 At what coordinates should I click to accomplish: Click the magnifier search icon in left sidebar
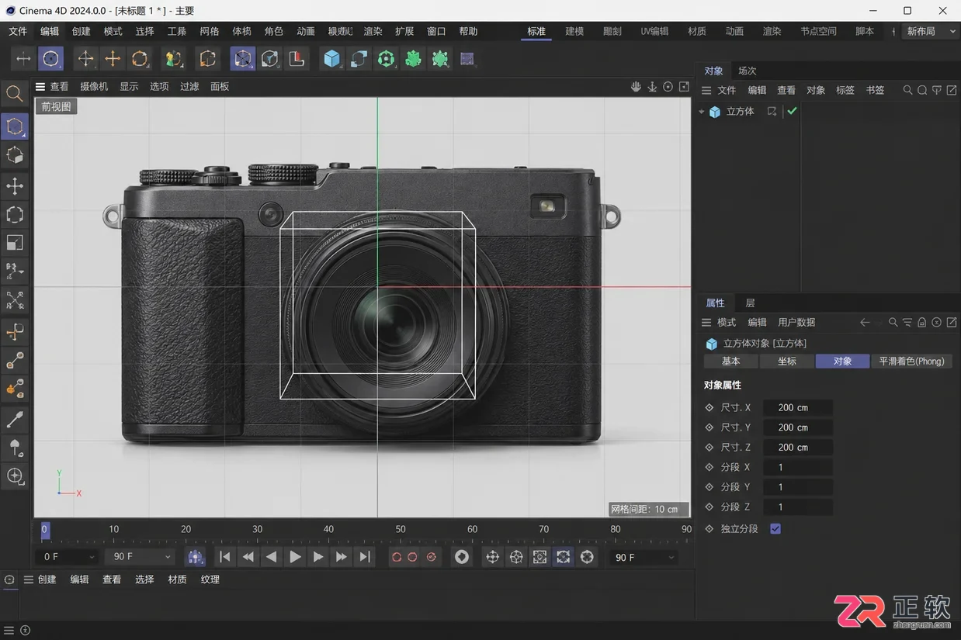point(15,95)
